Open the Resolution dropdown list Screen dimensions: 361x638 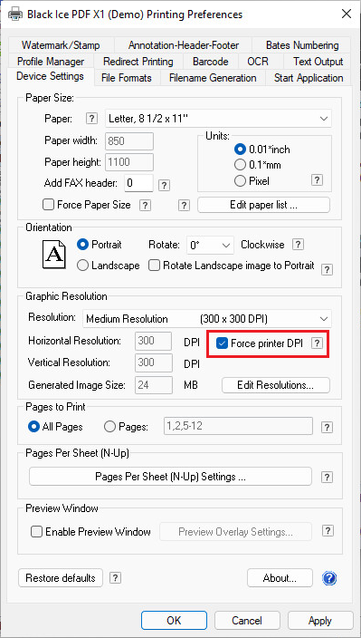(206, 319)
